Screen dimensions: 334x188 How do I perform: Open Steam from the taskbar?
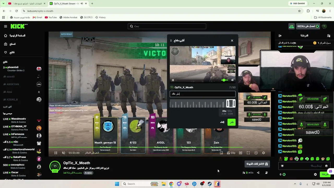[210, 184]
